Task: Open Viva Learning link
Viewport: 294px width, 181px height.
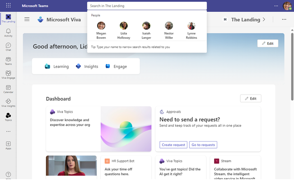Action: 56,67
